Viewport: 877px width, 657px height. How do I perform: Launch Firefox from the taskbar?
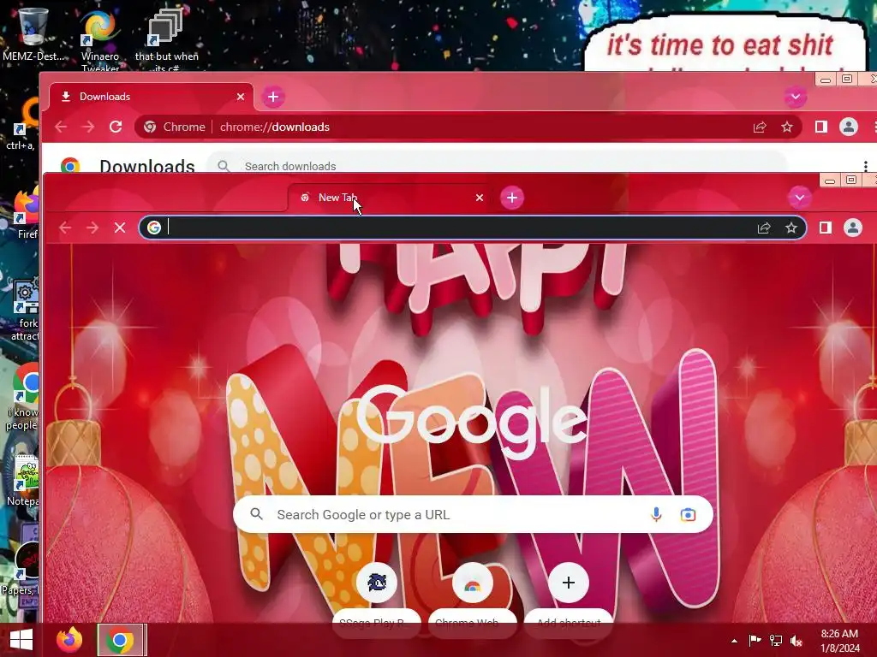point(69,640)
